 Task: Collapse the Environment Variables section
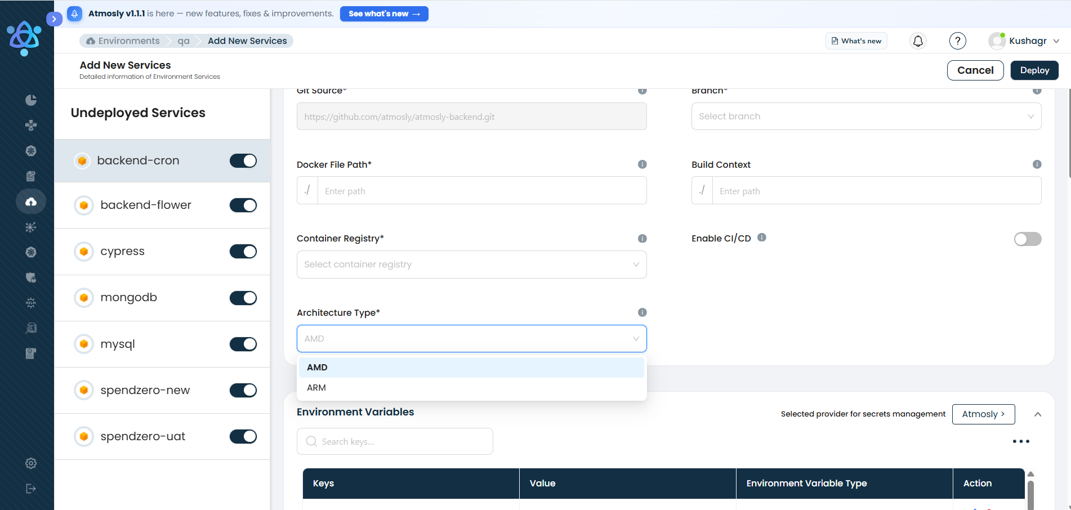(1038, 414)
